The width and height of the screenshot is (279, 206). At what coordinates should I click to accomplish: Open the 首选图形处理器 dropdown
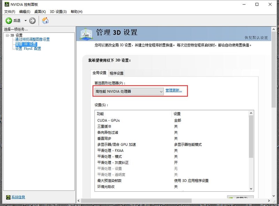(129, 91)
